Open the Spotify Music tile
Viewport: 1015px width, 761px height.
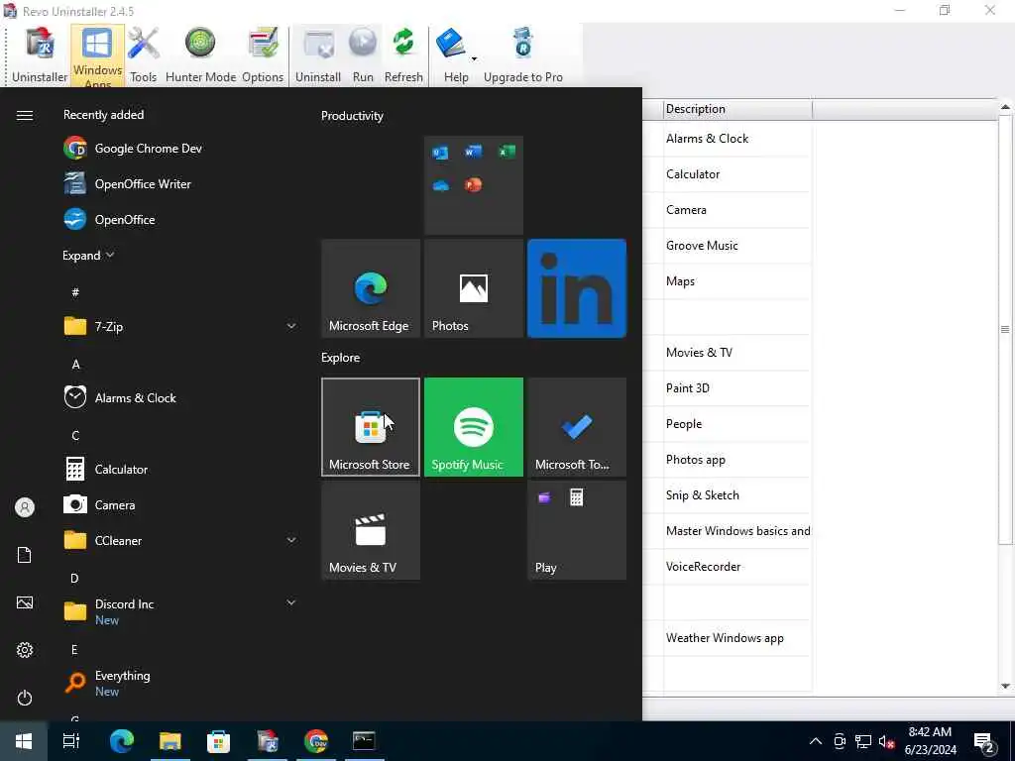point(474,427)
